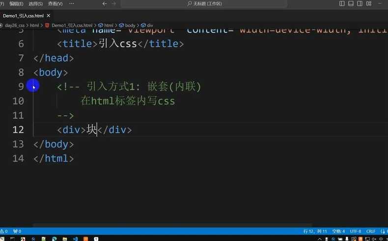Click cursor position 行 12, 列 11

(x=315, y=231)
